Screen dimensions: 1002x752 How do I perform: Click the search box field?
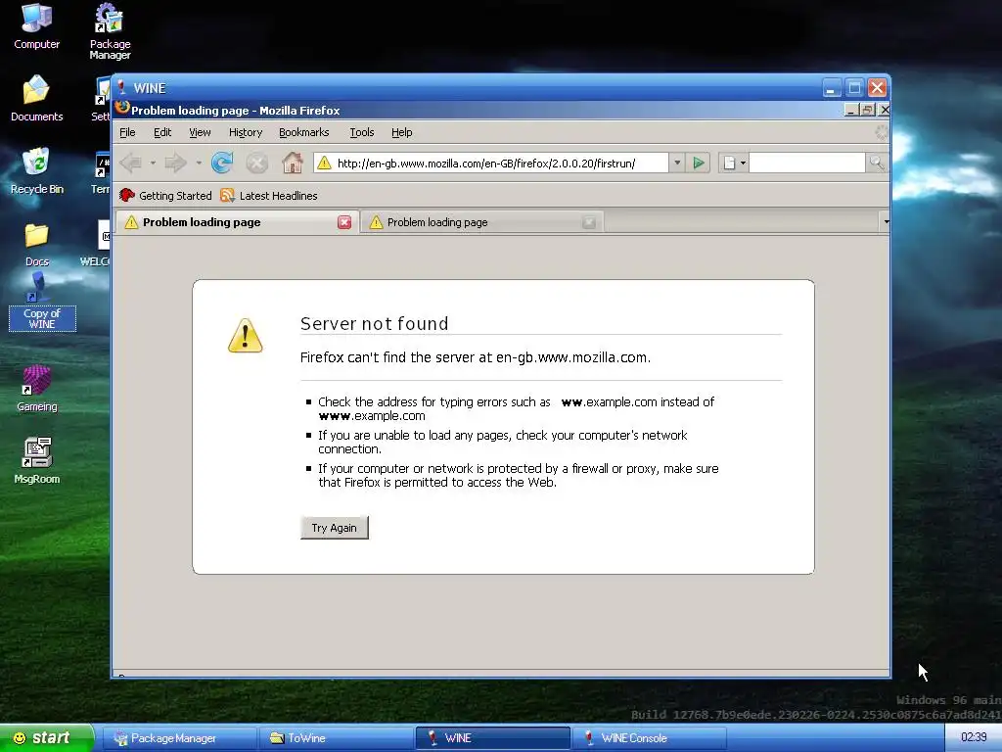[x=807, y=164]
